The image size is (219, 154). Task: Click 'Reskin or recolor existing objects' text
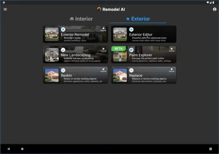(80, 79)
